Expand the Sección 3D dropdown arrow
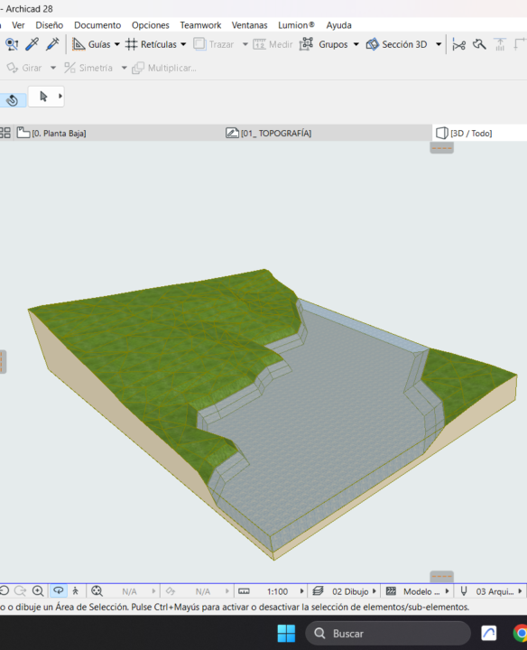 (439, 44)
